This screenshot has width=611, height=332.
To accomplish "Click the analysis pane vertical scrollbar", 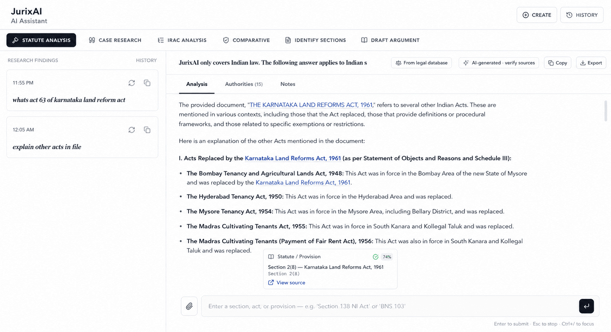I will [x=606, y=111].
